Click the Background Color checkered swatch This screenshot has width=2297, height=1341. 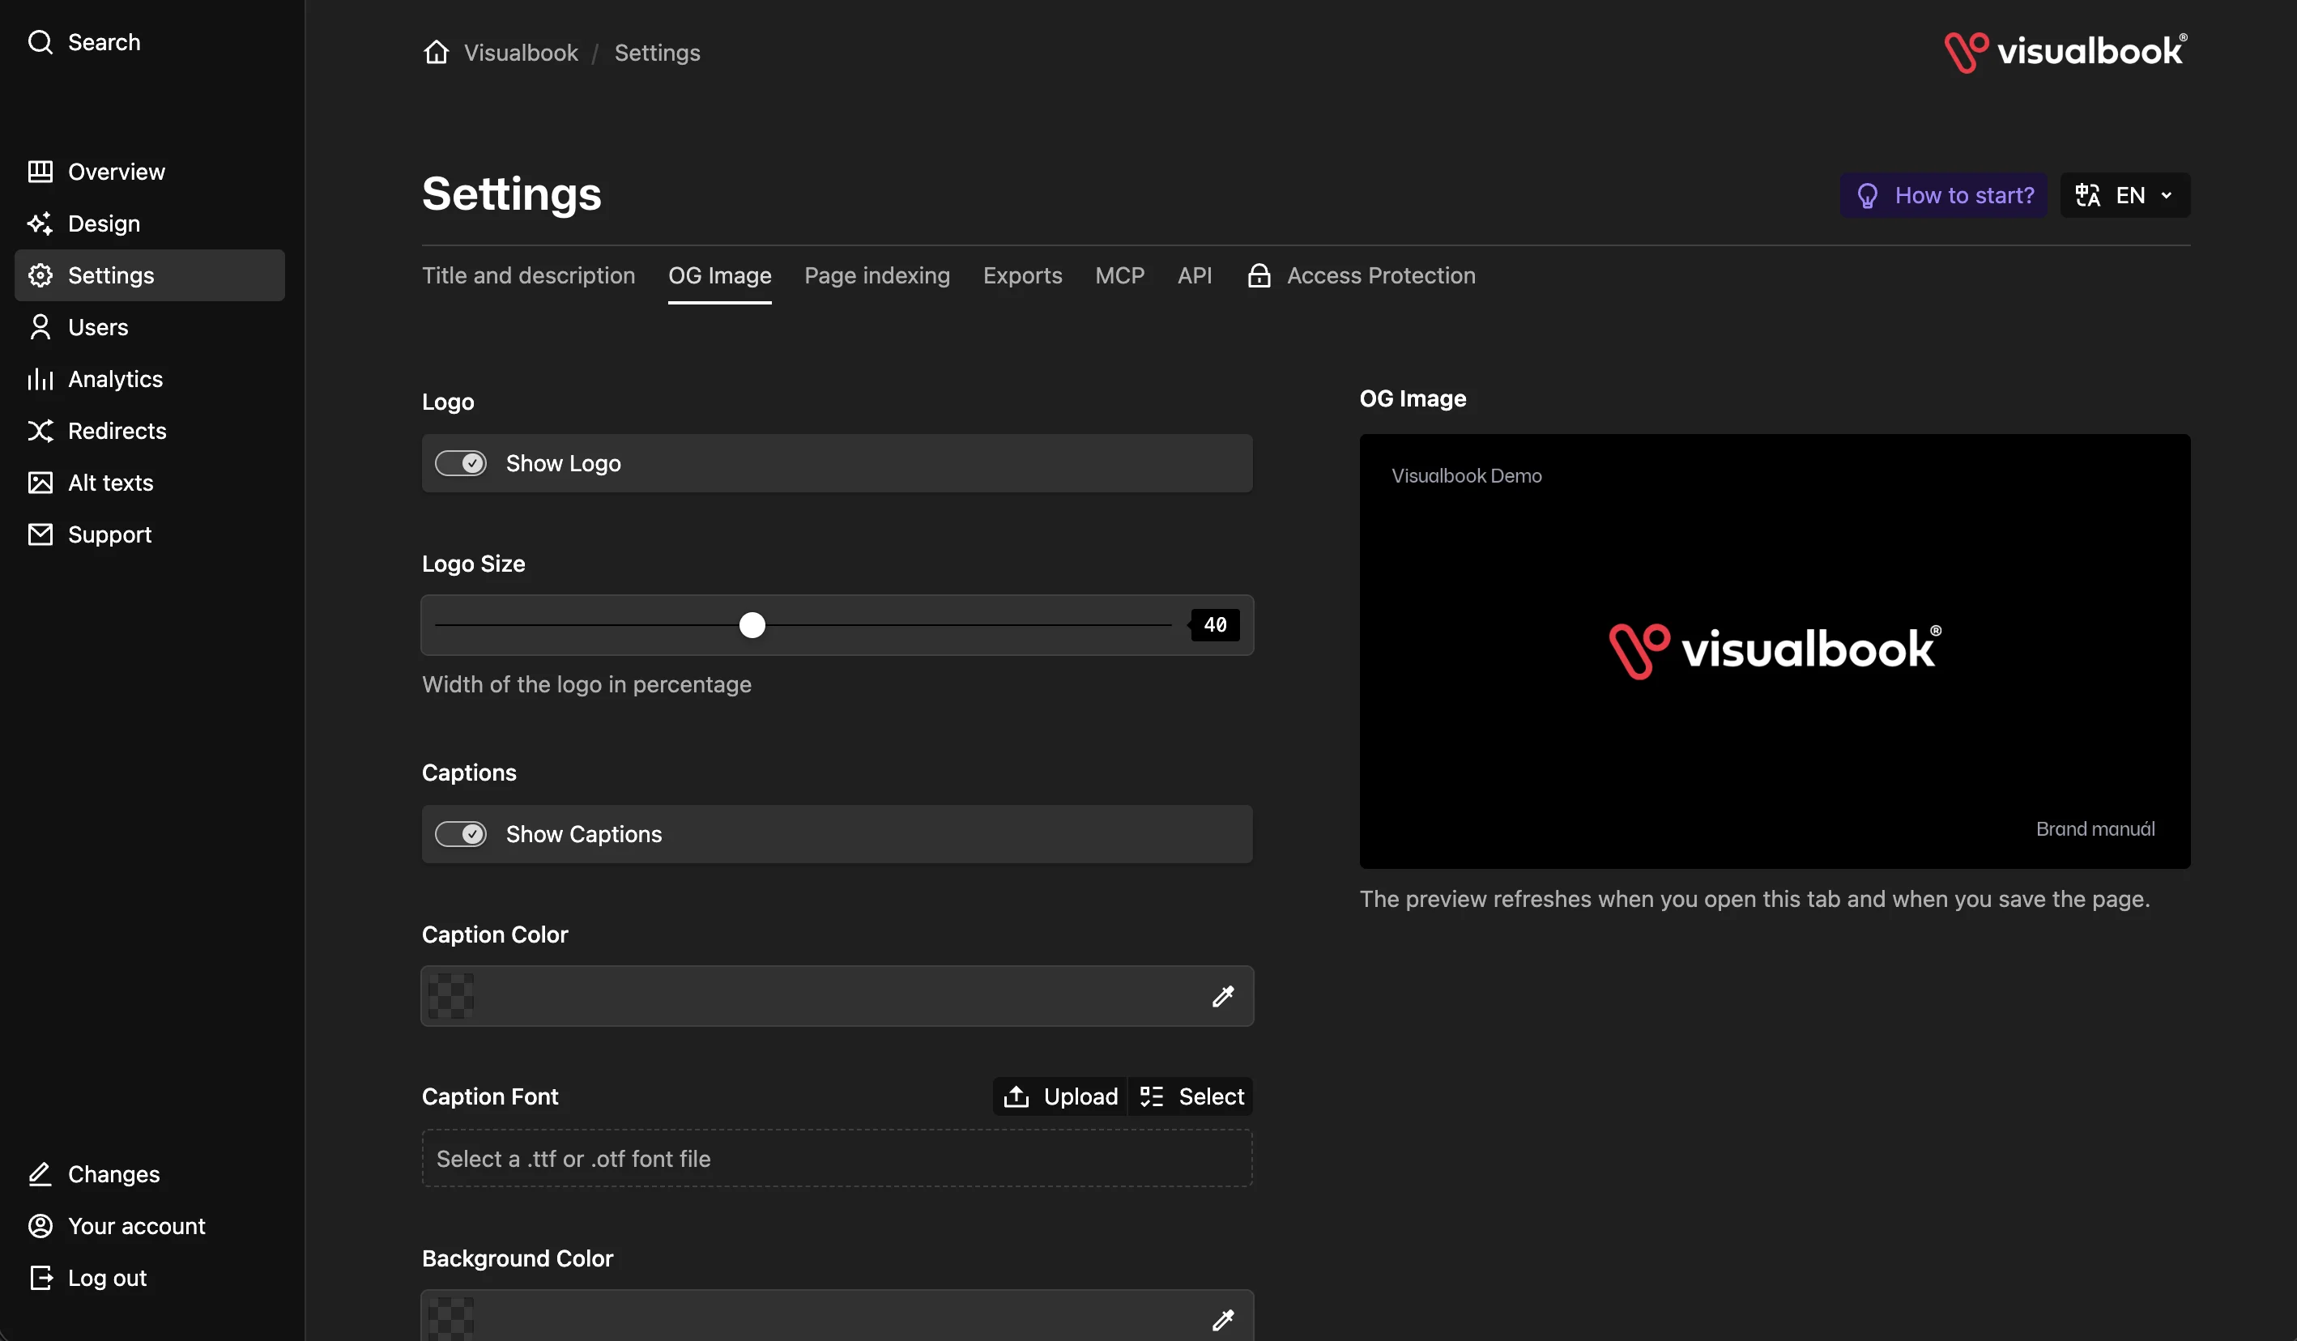point(451,1318)
